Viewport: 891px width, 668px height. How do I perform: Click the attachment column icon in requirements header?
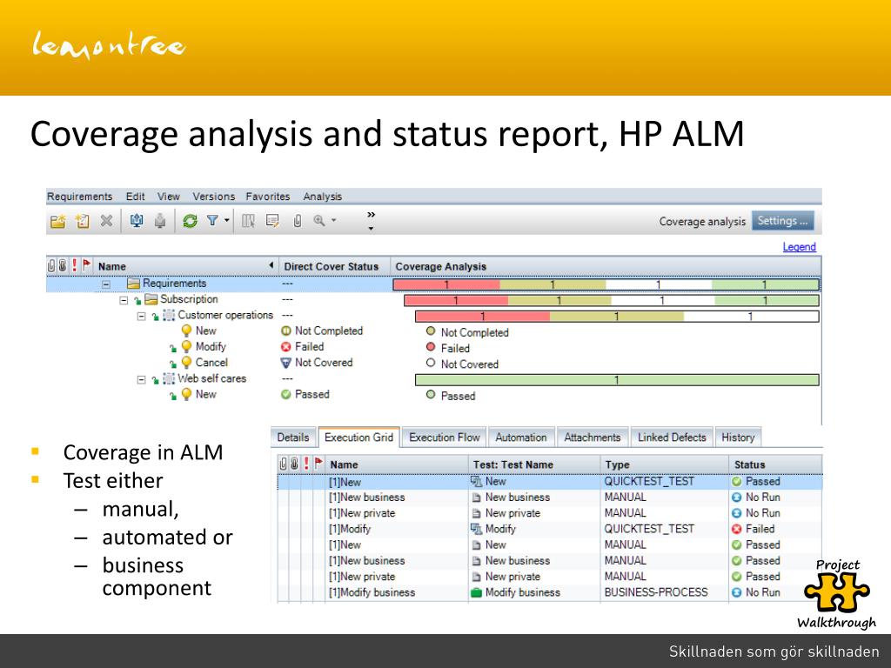pyautogui.click(x=51, y=265)
